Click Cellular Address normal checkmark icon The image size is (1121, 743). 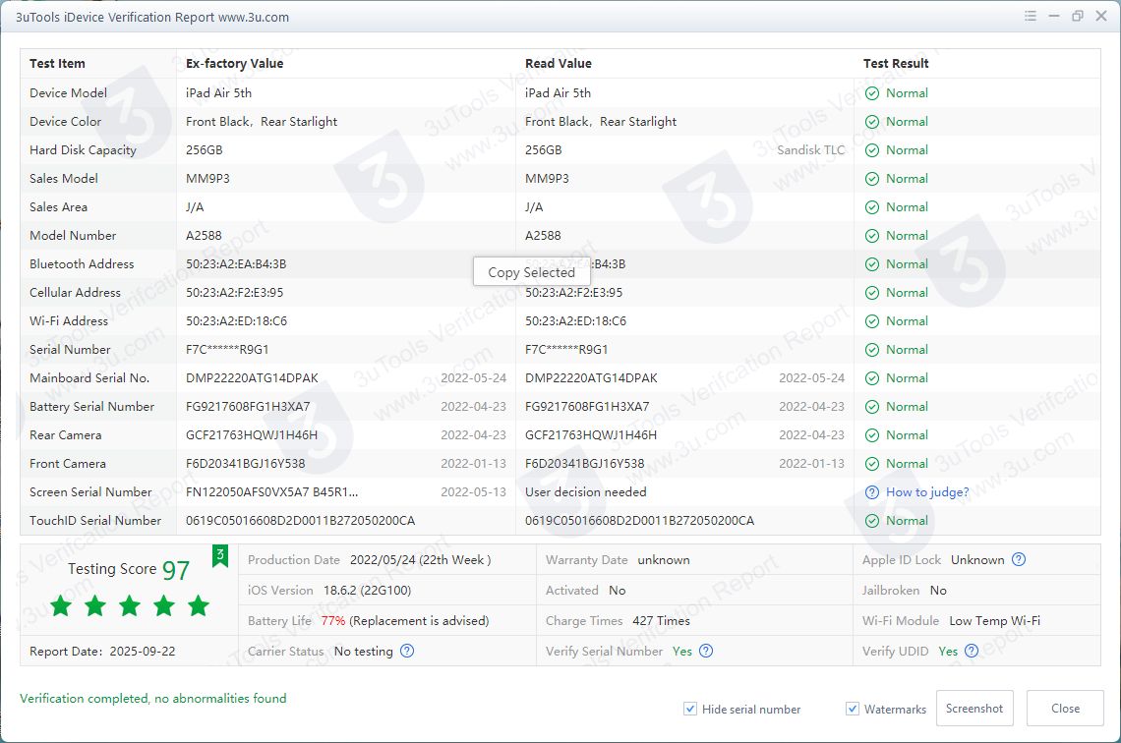[x=871, y=293]
